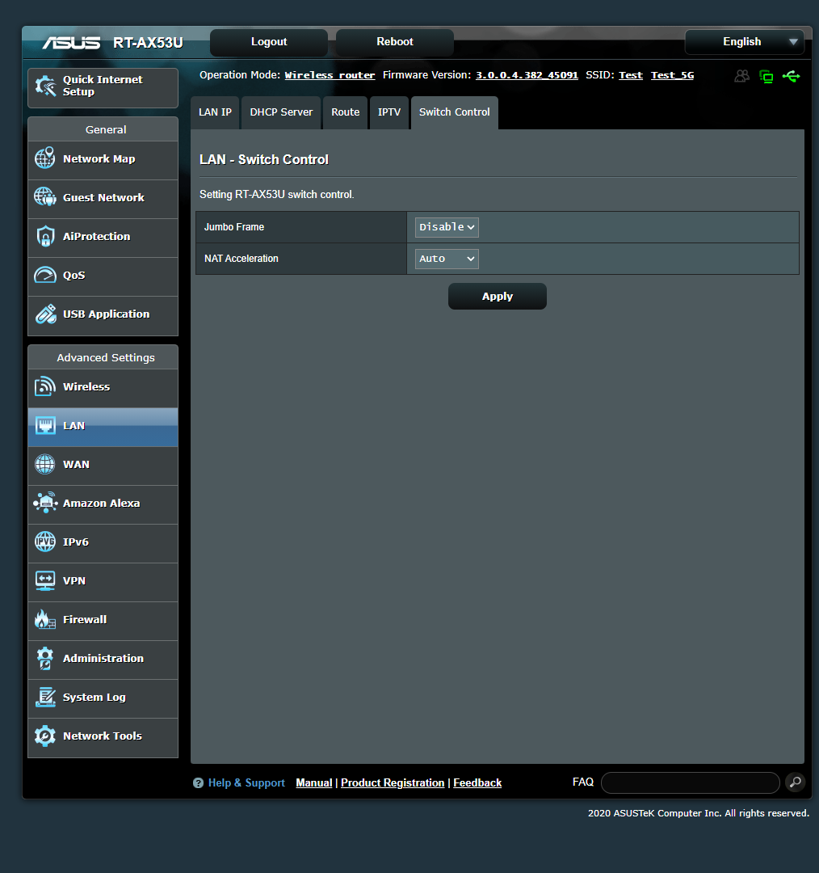Click the Guest Network globe icon
Screen dimensions: 819x873
tap(45, 197)
